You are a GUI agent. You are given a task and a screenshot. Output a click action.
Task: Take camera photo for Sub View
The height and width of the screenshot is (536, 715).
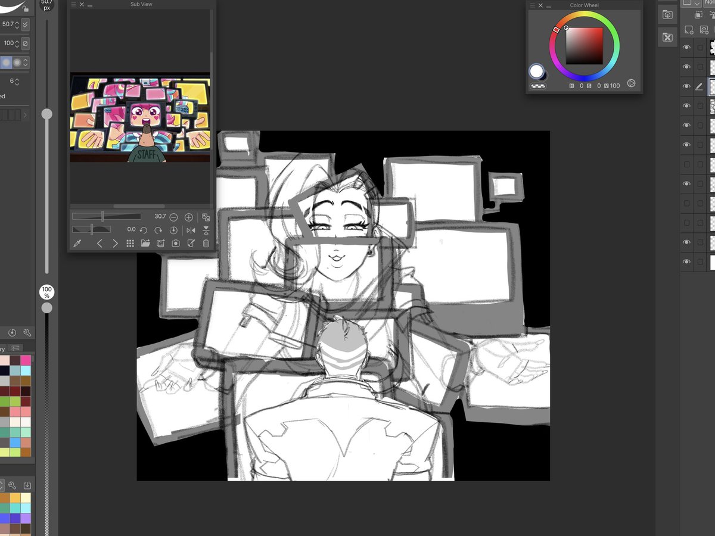click(176, 243)
